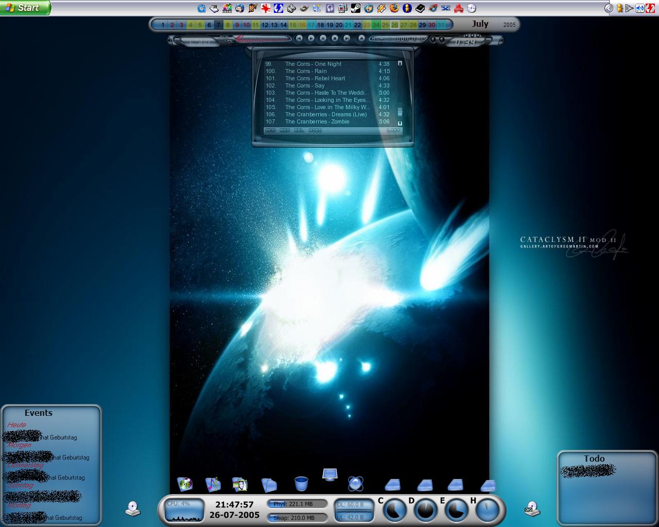Launch Thunderbird from the launcher bar
The image size is (659, 527).
click(239, 8)
